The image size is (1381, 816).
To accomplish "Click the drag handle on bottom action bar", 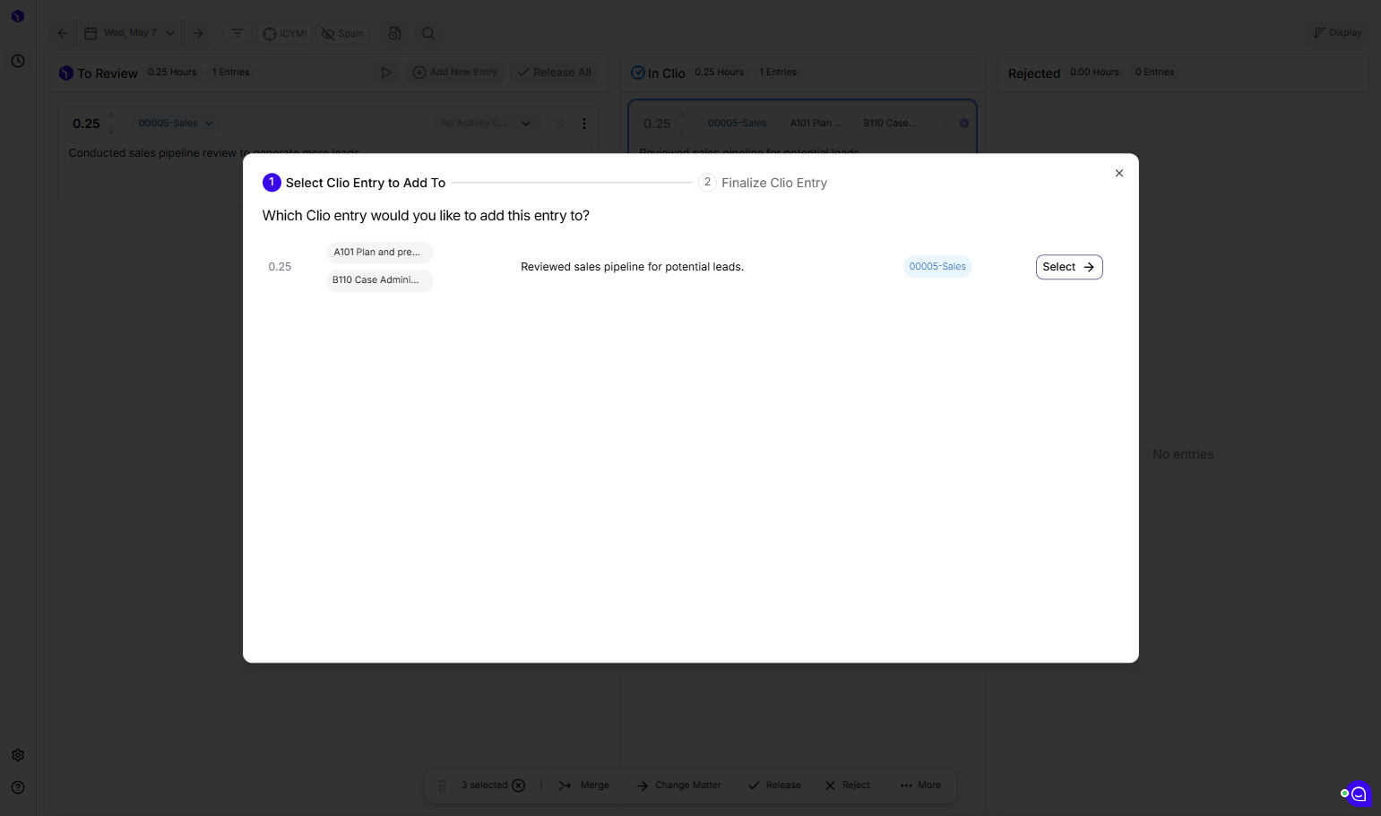I will coord(442,786).
